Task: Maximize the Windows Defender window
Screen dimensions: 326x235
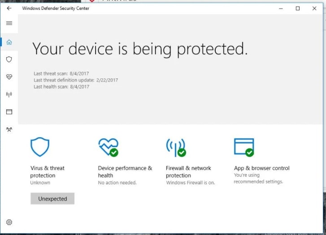Action: [298, 8]
